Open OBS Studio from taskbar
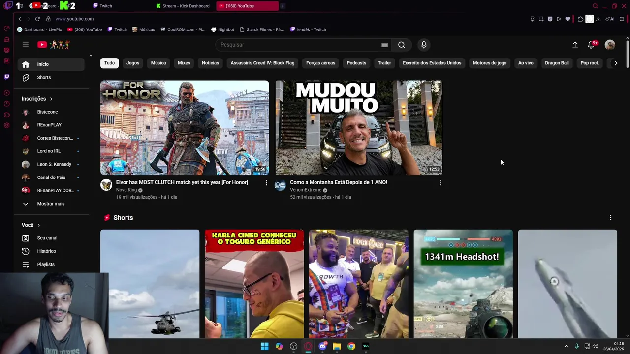Image resolution: width=630 pixels, height=354 pixels. pyautogui.click(x=294, y=346)
